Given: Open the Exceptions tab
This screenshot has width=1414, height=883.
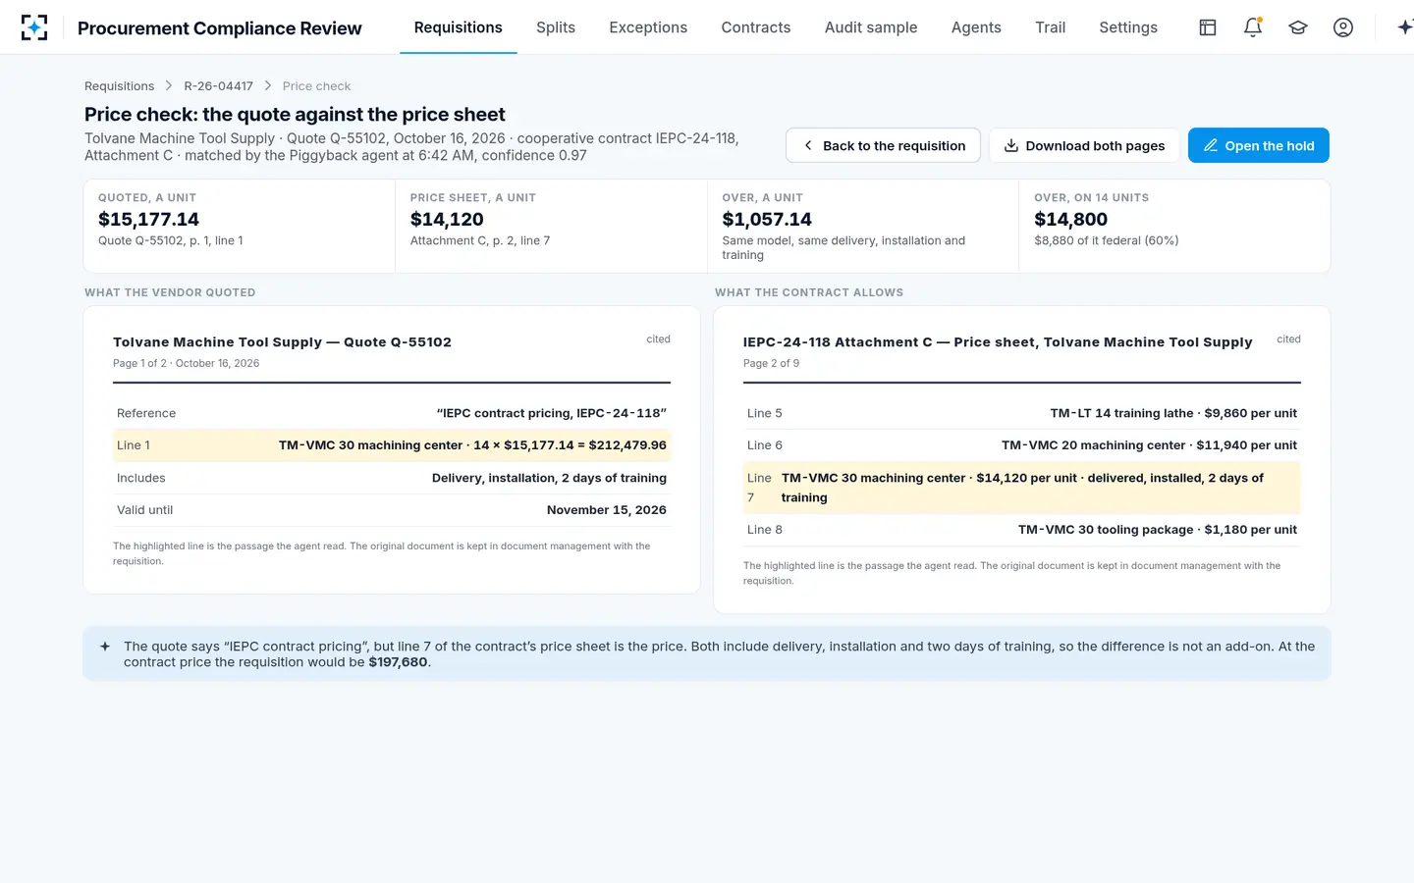Looking at the screenshot, I should [x=648, y=27].
